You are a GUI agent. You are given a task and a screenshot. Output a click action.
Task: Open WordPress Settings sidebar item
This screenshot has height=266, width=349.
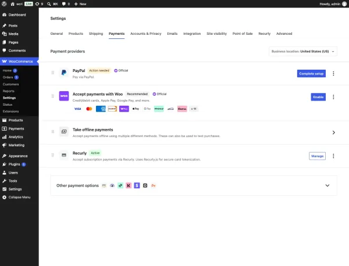click(15, 189)
